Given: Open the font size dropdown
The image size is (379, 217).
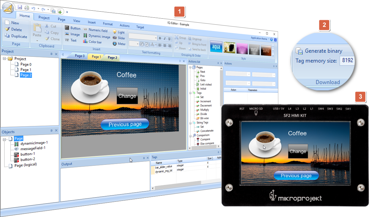Looking at the screenshot, I should point(137,44).
